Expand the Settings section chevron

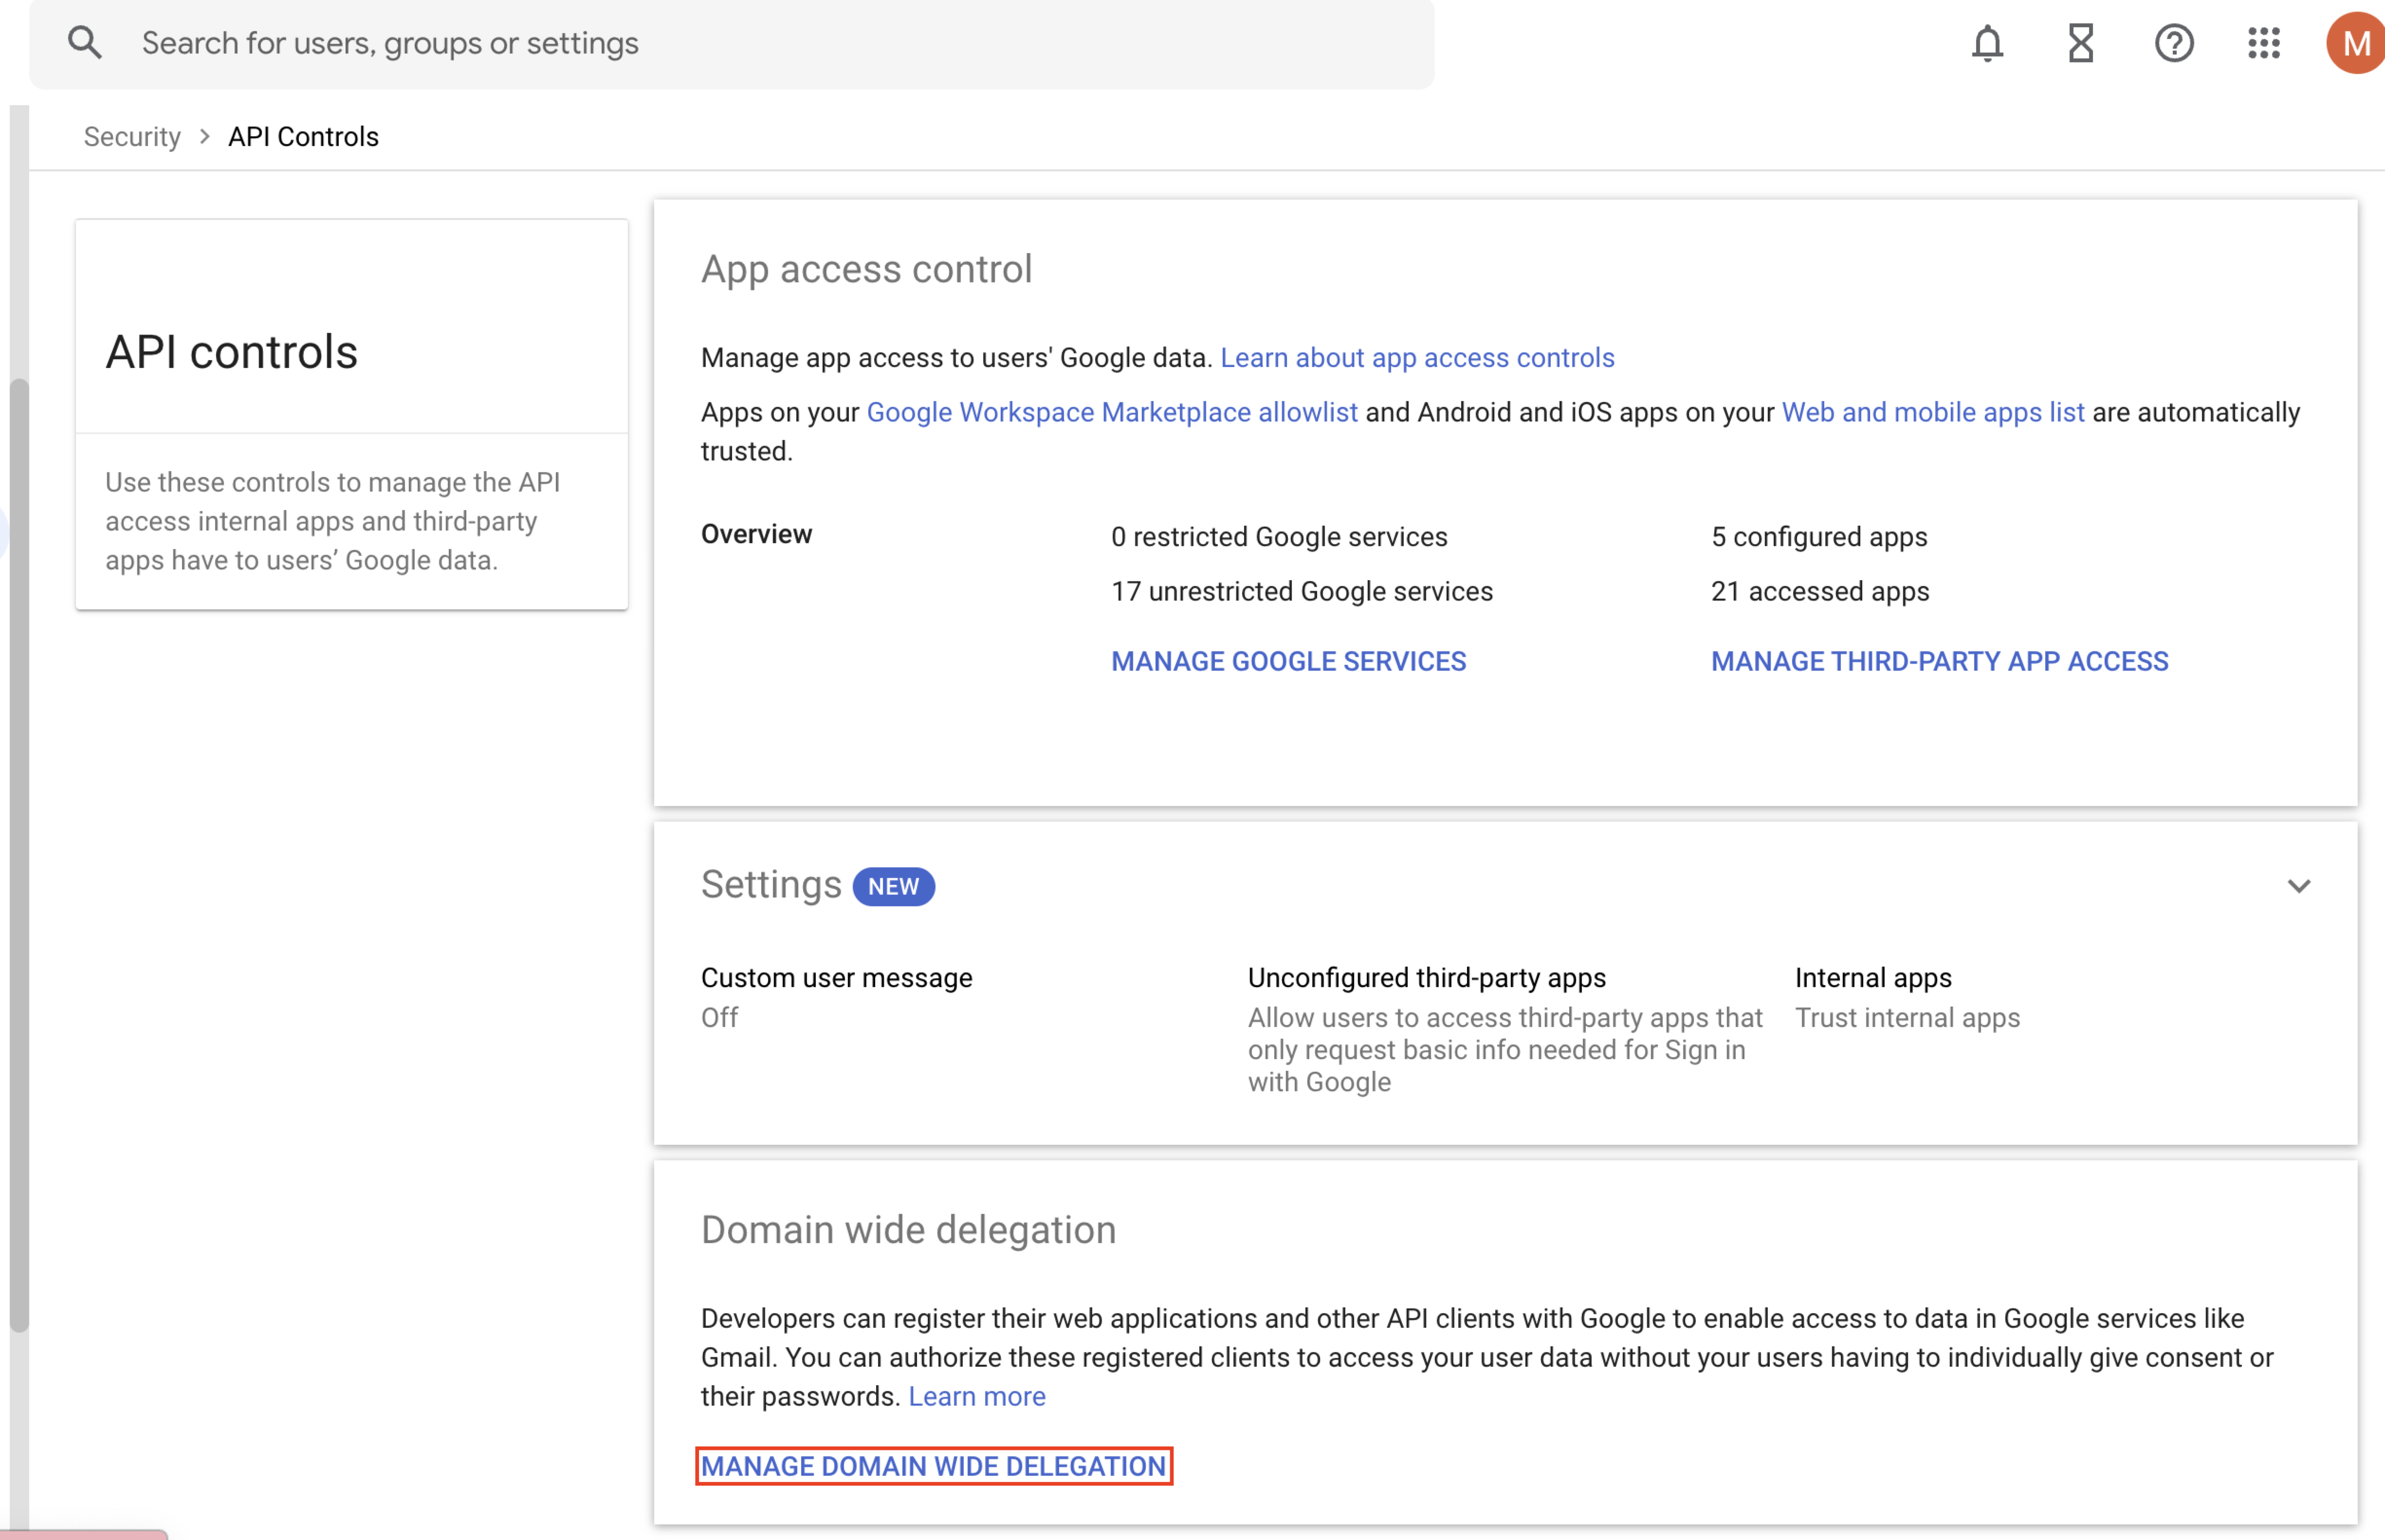(x=2298, y=886)
